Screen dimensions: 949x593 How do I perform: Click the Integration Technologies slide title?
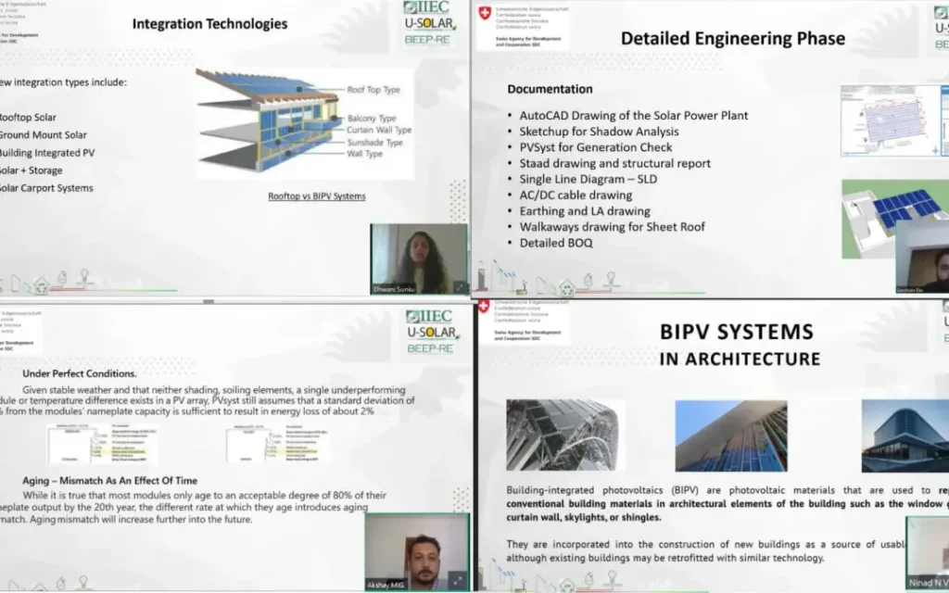(209, 23)
